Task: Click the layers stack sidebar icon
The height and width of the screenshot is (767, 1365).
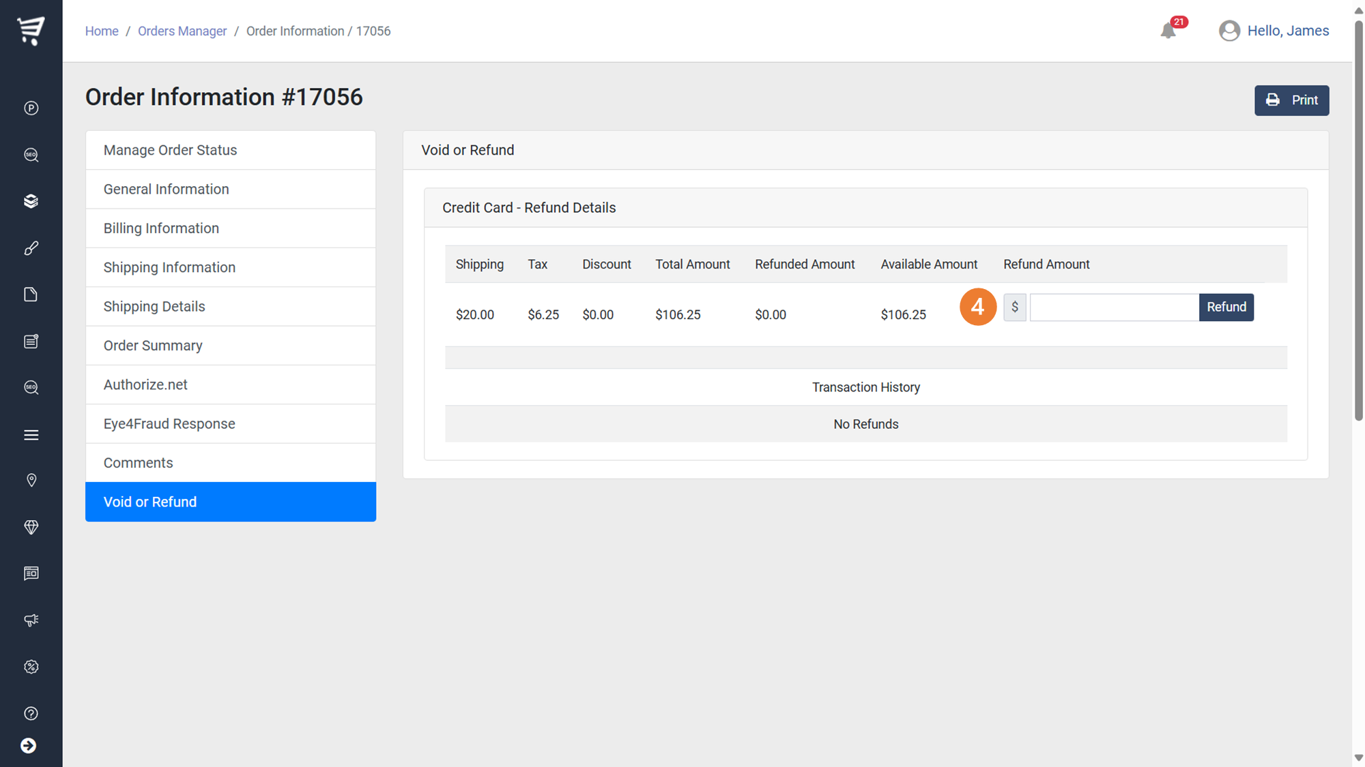Action: click(x=31, y=201)
